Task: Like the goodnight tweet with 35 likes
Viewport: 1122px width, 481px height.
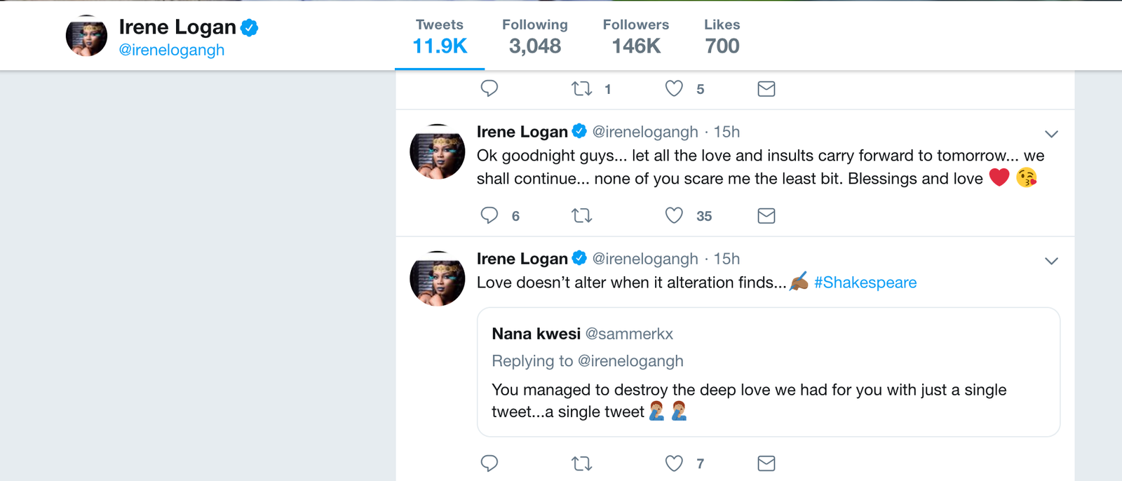Action: click(x=674, y=215)
